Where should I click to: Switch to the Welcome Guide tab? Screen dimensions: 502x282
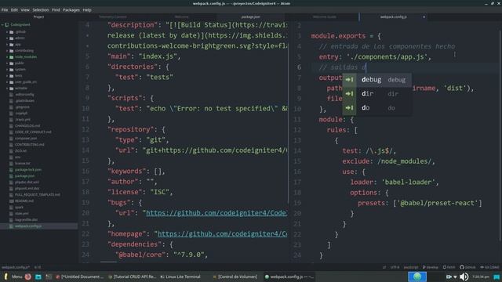point(324,16)
